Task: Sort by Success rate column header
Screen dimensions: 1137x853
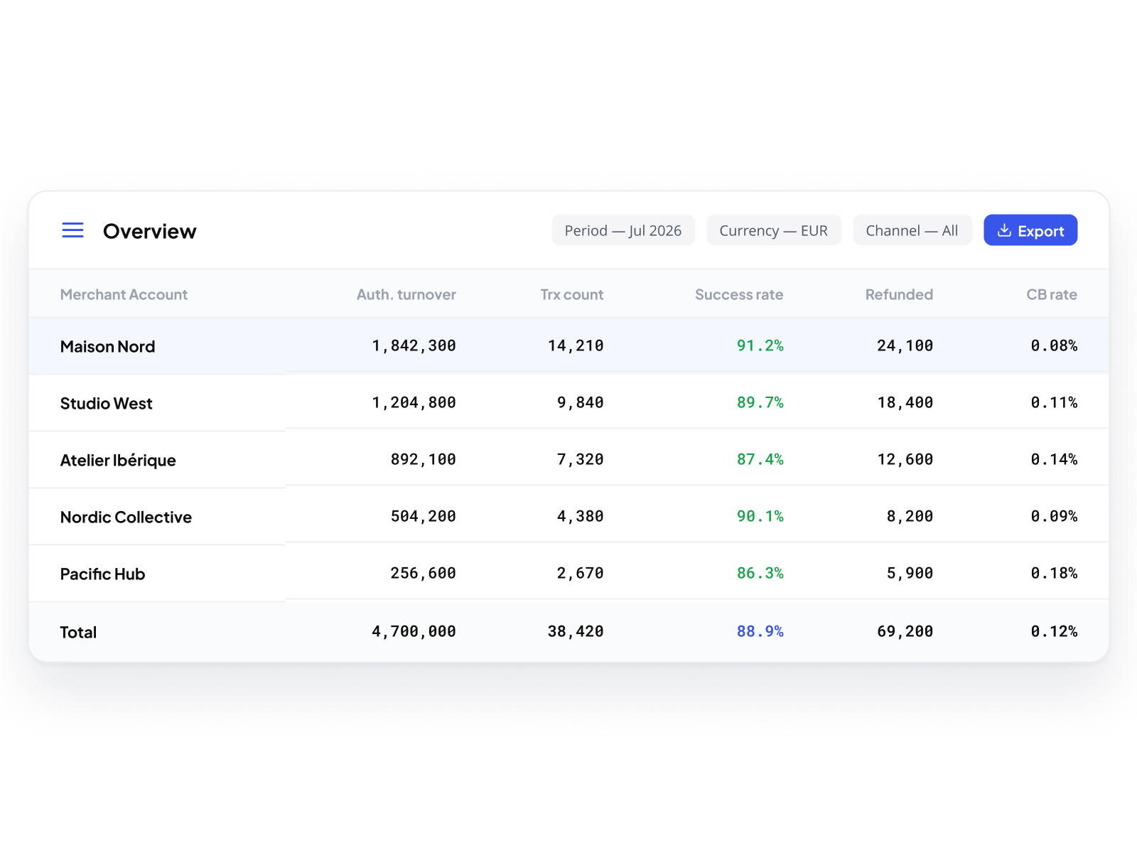Action: pos(739,294)
